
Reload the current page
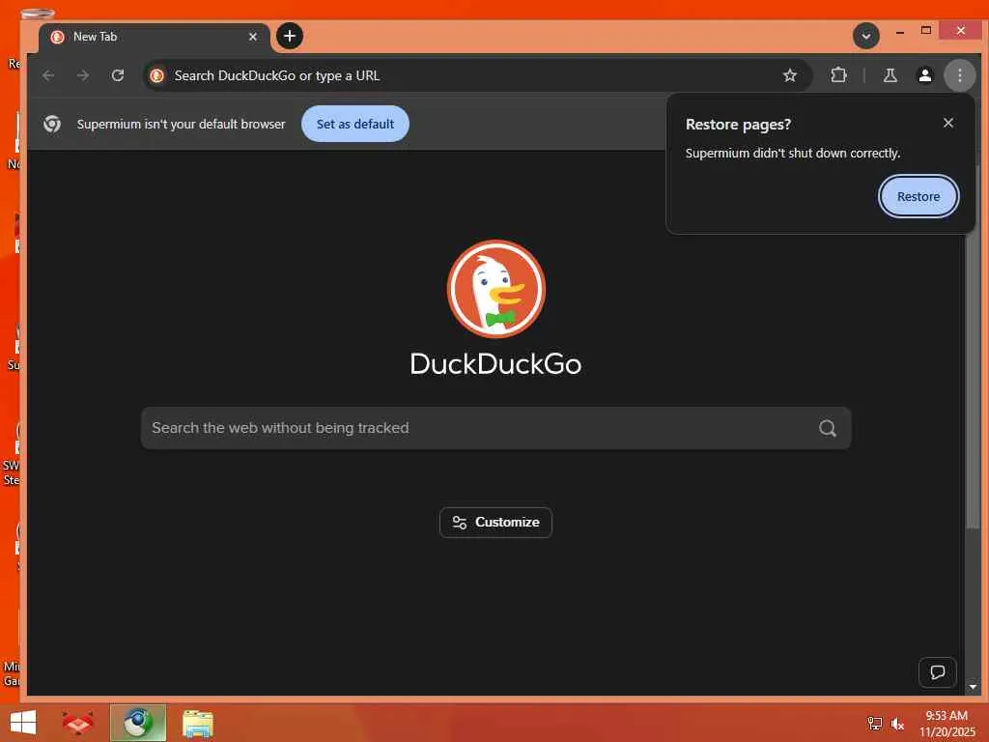(x=118, y=75)
